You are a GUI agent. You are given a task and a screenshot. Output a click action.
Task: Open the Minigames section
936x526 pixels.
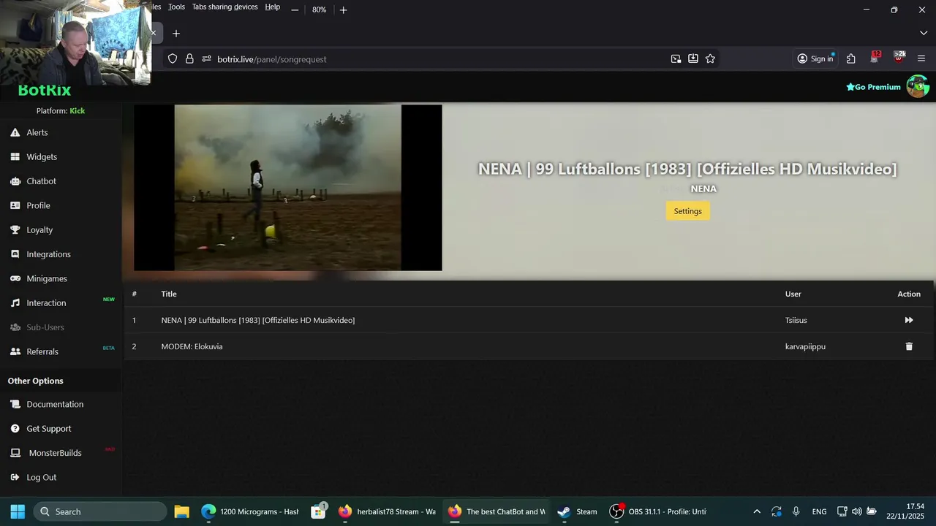(47, 278)
